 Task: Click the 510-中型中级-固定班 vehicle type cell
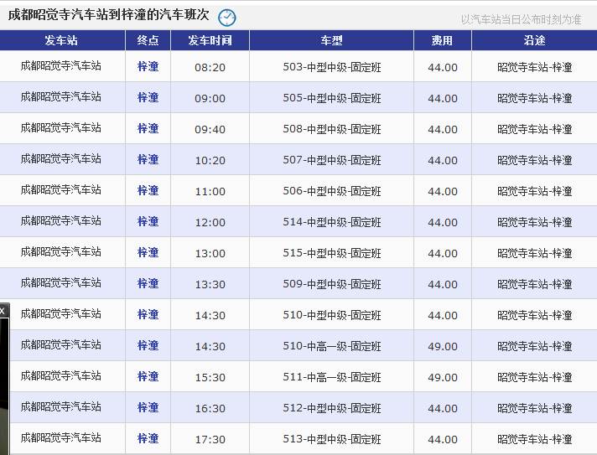tap(332, 315)
